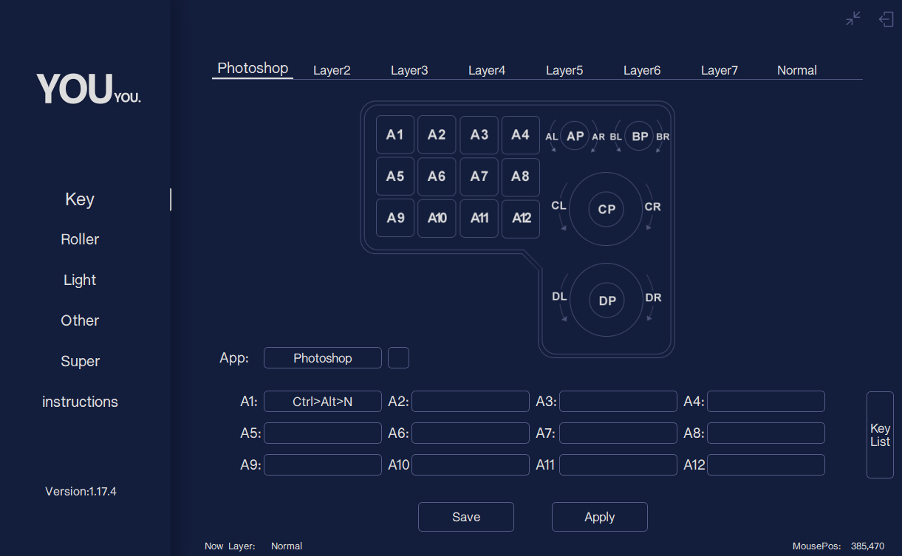The width and height of the screenshot is (902, 556).
Task: Select the AL rotate-left control
Action: pos(552,137)
